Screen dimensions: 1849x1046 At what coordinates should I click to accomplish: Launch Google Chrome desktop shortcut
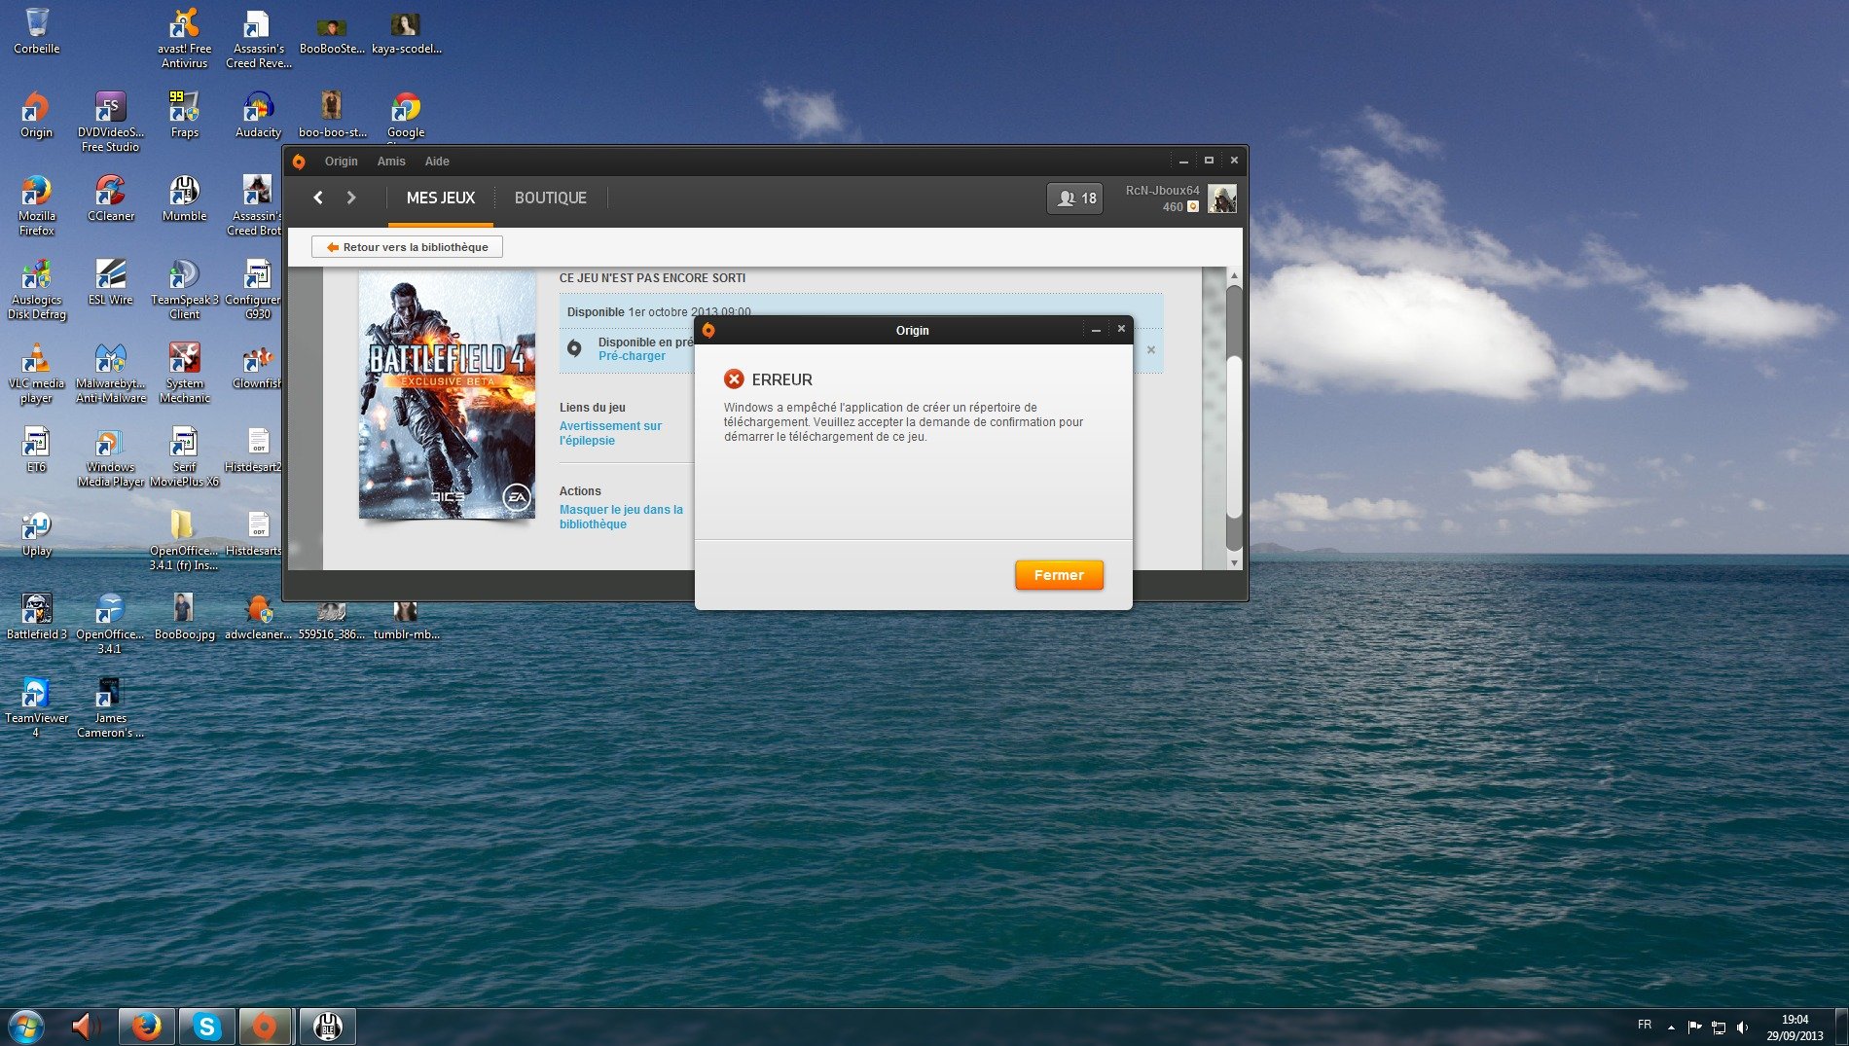pyautogui.click(x=406, y=115)
